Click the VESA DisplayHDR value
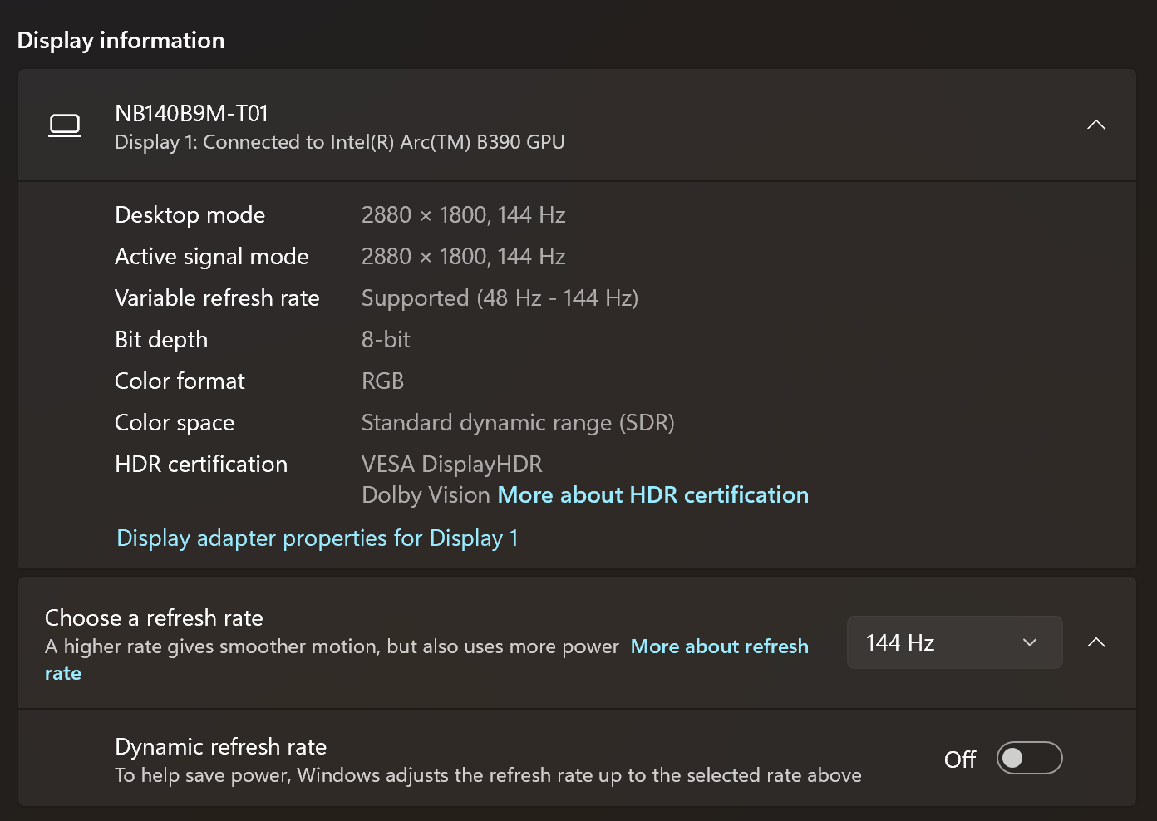Viewport: 1157px width, 821px height. click(x=452, y=465)
